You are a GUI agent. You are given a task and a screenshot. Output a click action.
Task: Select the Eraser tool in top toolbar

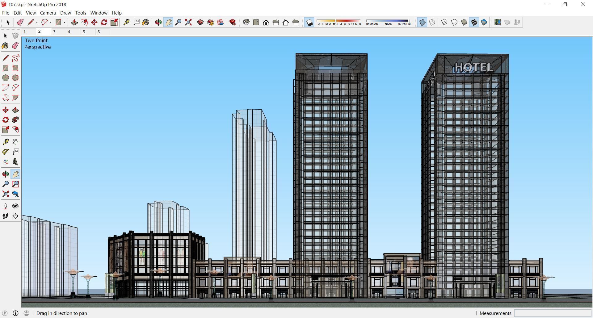(x=20, y=22)
